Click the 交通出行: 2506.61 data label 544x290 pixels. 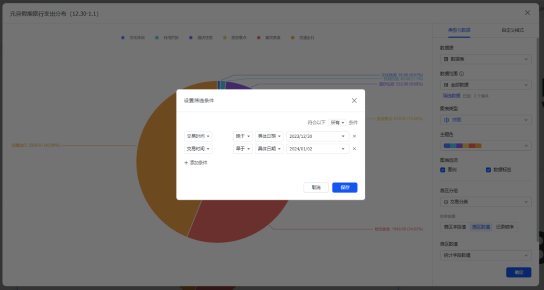[36, 145]
